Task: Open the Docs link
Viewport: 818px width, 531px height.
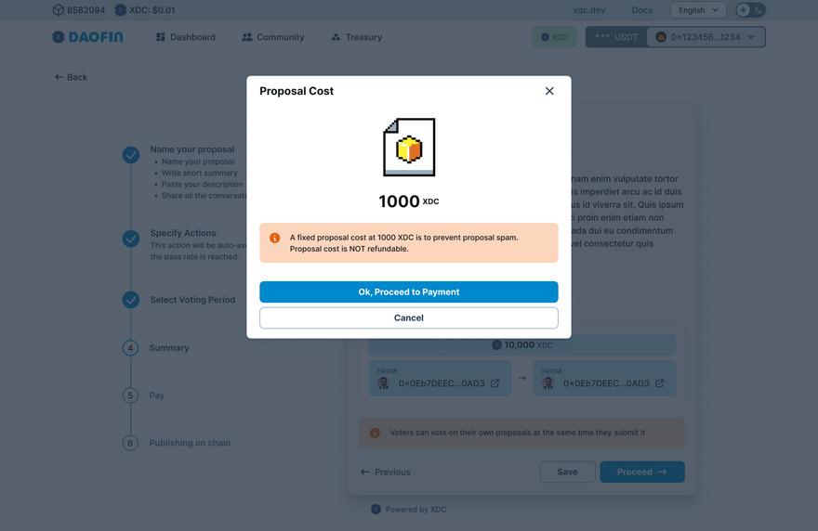Action: [642, 10]
